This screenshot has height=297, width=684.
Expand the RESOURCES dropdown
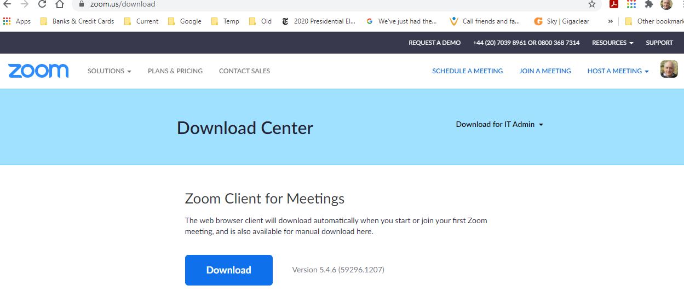point(612,43)
